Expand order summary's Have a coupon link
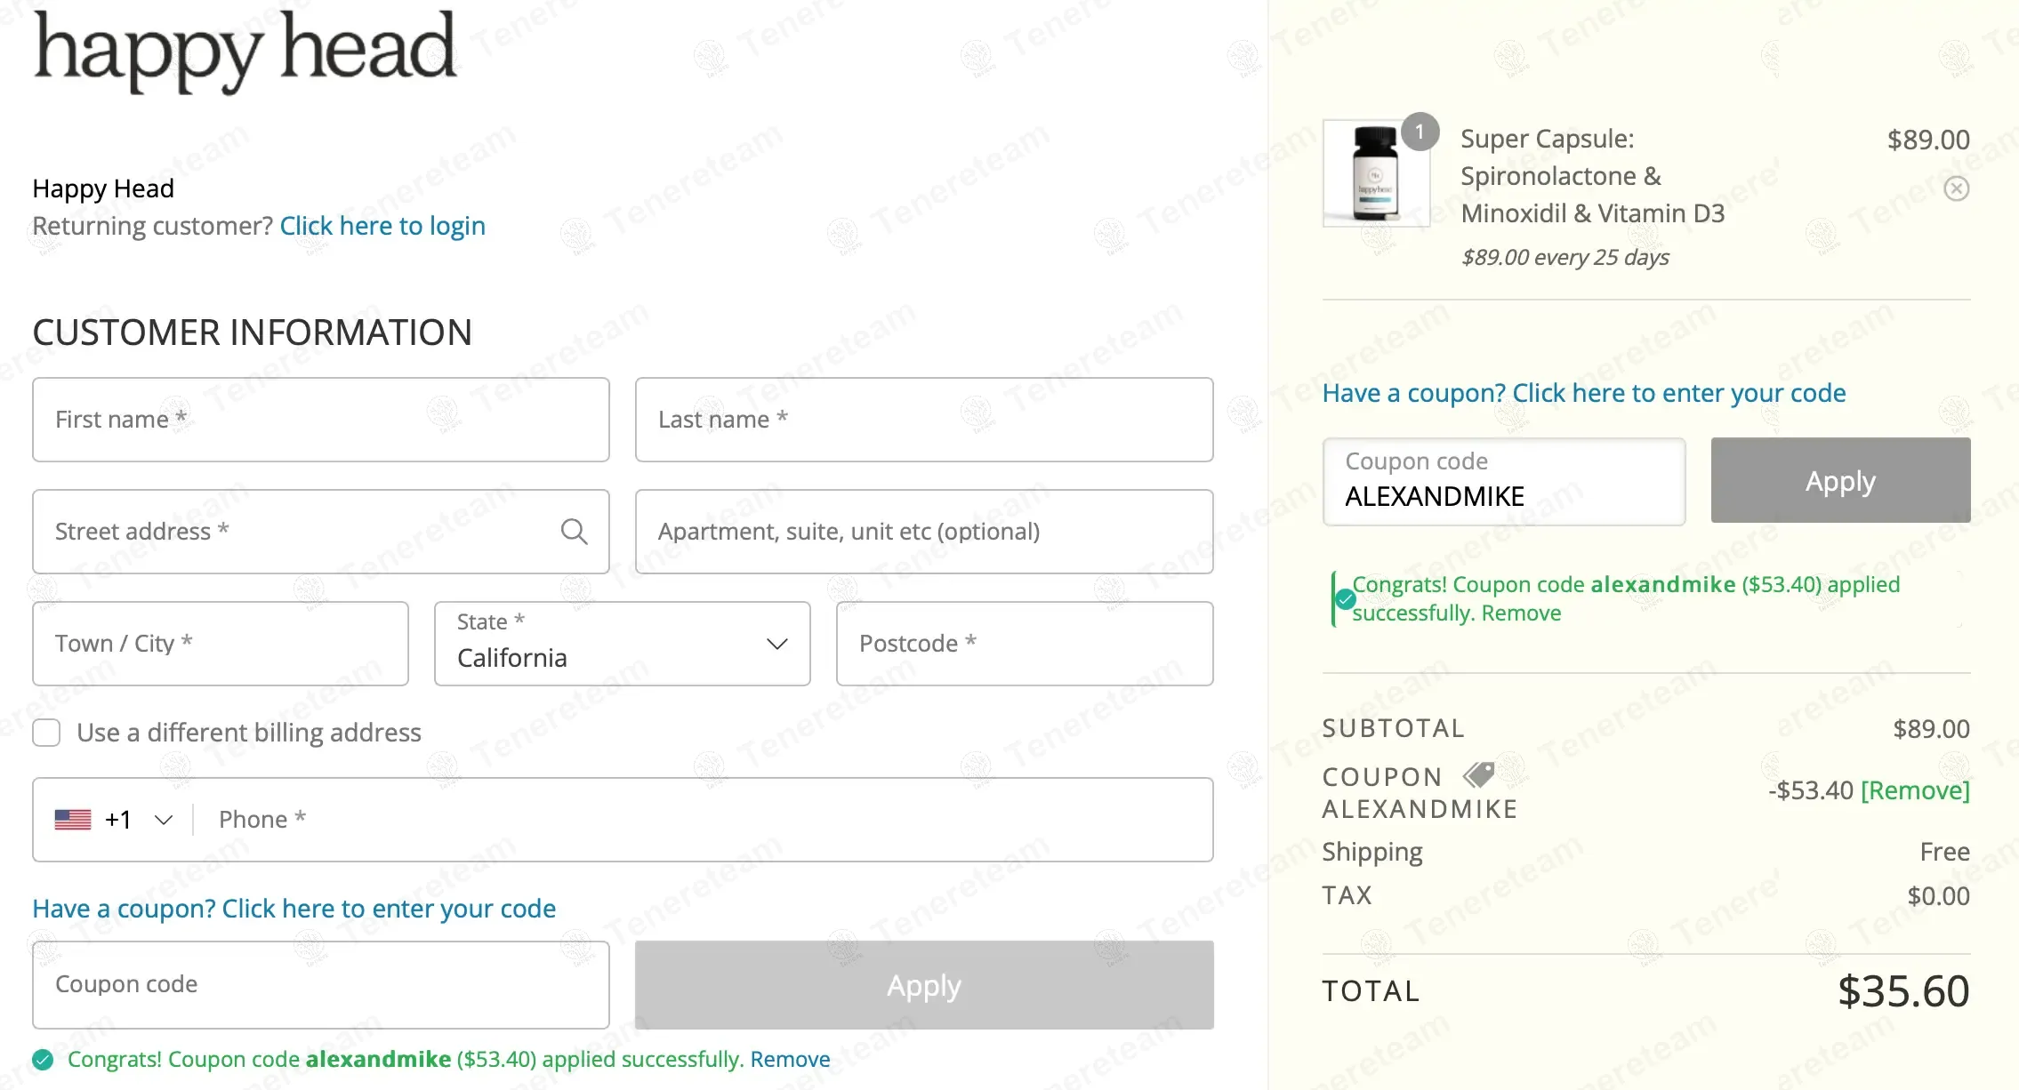The width and height of the screenshot is (2019, 1090). pyautogui.click(x=1583, y=393)
